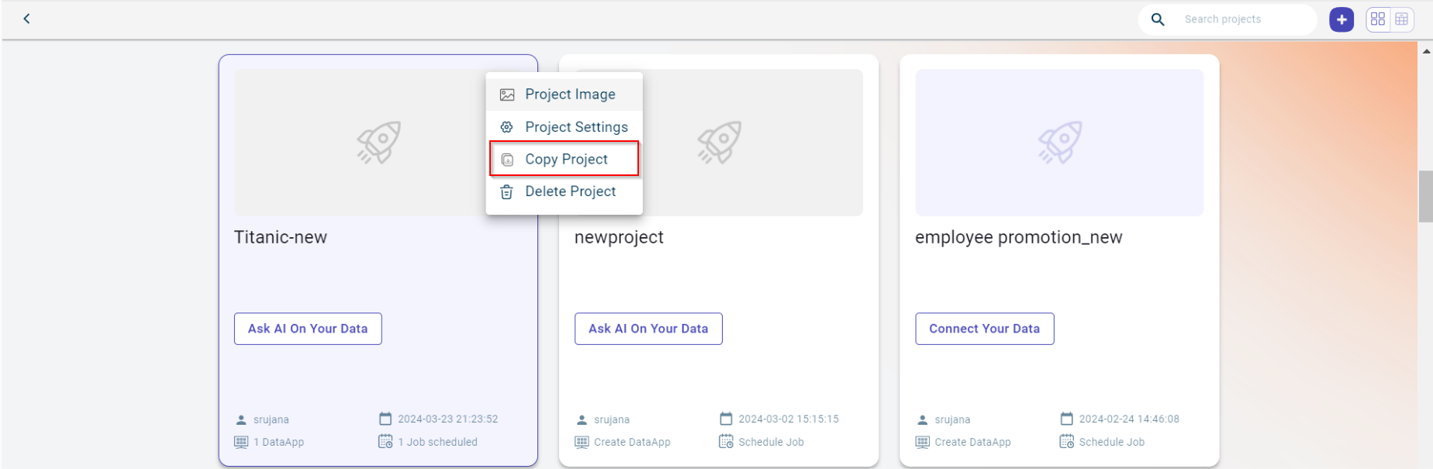The image size is (1433, 469).
Task: Click Ask AI On Your Data for Titanic-new
Action: pyautogui.click(x=308, y=329)
